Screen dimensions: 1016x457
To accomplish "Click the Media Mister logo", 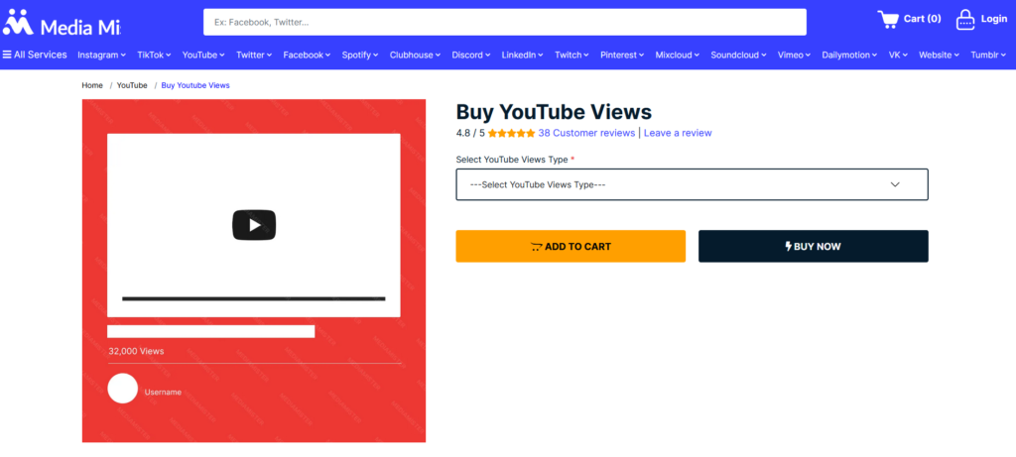I will point(62,23).
